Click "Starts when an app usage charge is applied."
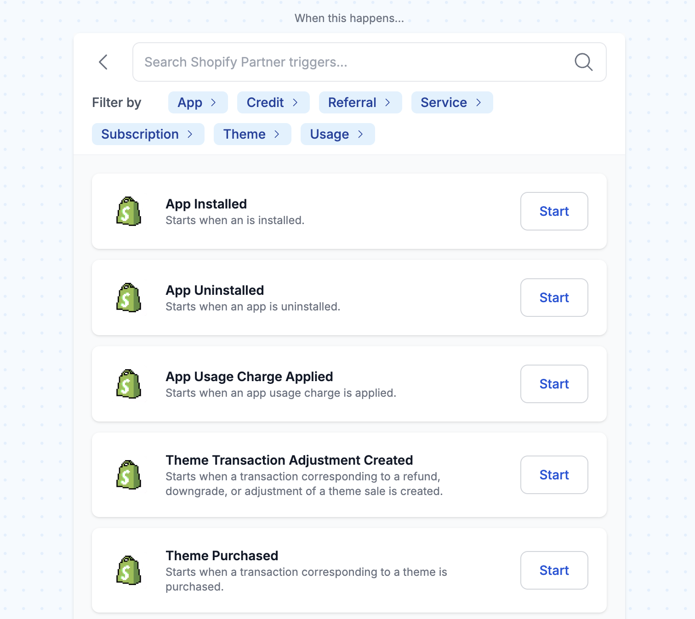Image resolution: width=695 pixels, height=619 pixels. (x=281, y=393)
